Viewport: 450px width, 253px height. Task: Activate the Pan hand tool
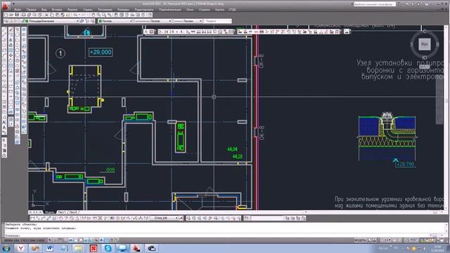(x=94, y=15)
